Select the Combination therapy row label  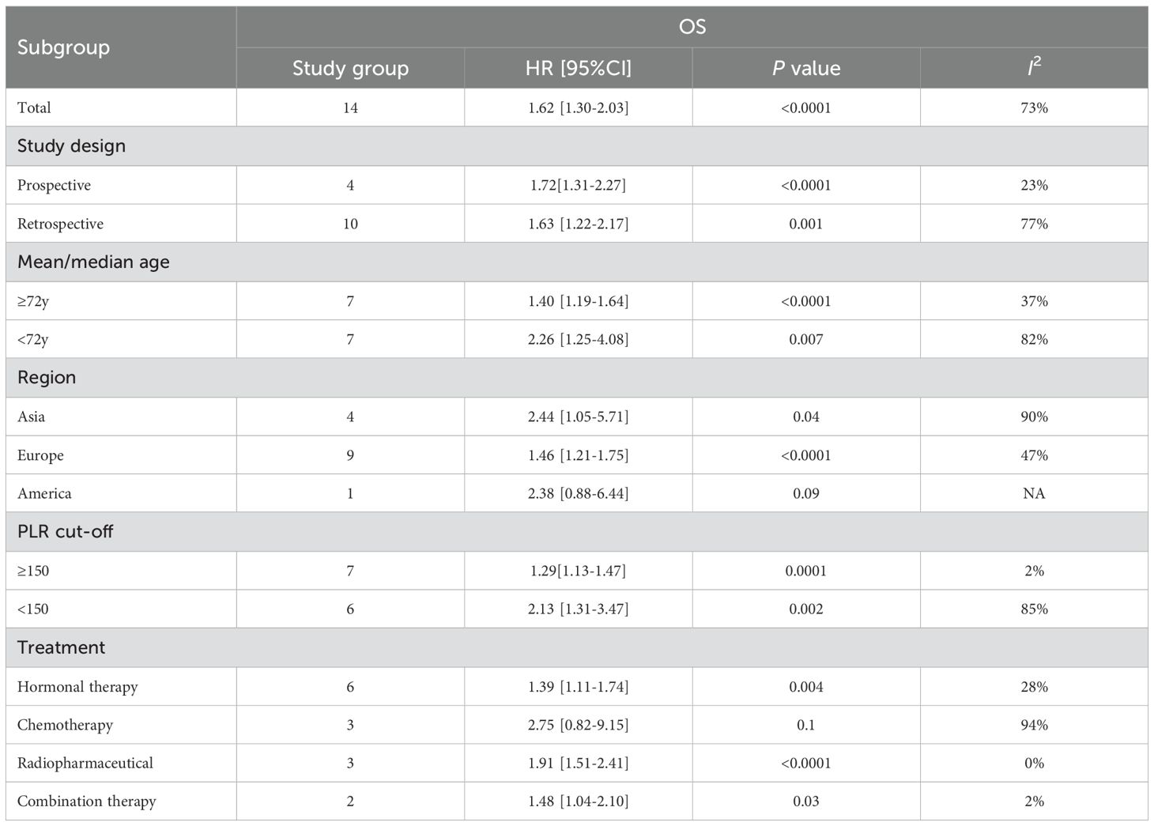click(86, 801)
